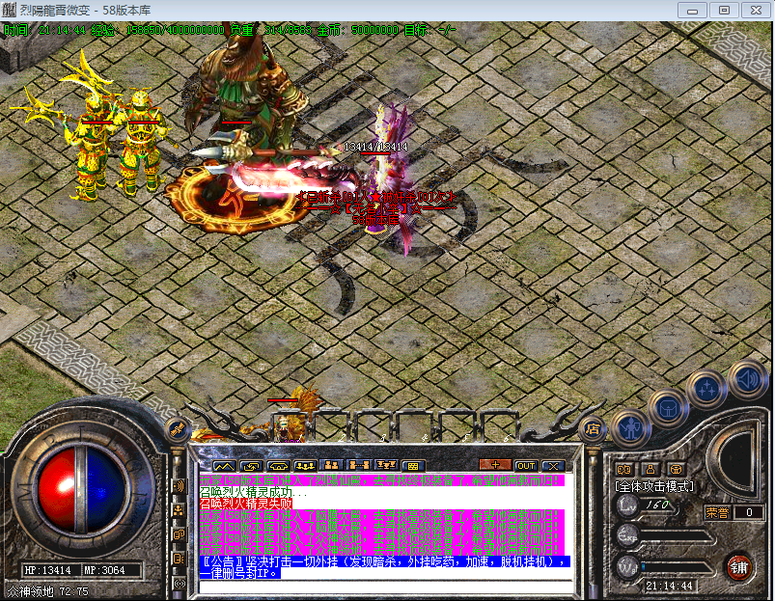Click the orange plus button above chat
This screenshot has height=601, width=775.
point(495,465)
